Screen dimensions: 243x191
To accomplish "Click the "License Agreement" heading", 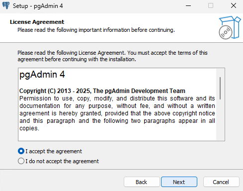I will (x=37, y=22).
